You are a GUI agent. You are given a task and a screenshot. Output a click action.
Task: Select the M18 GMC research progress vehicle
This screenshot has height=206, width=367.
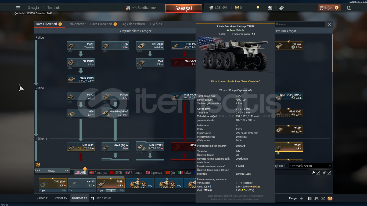click(x=81, y=147)
